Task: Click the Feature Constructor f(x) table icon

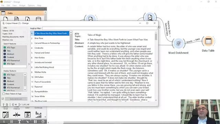Action: tap(27, 115)
